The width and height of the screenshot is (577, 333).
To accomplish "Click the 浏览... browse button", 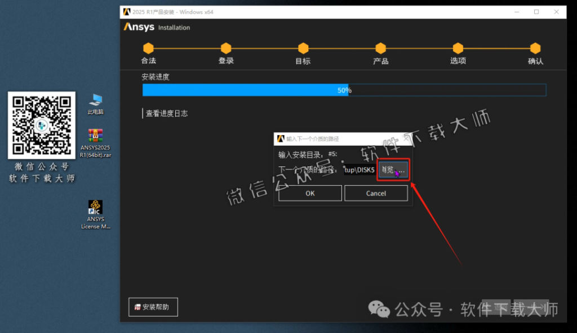I will [393, 169].
